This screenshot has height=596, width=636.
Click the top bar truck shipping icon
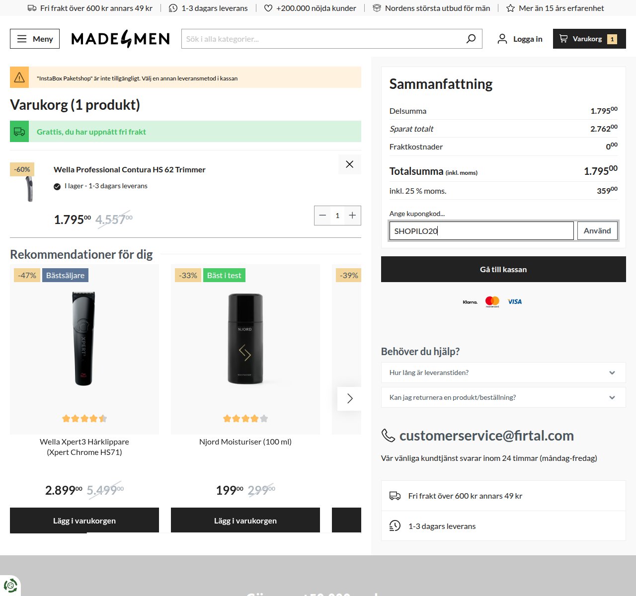point(32,8)
